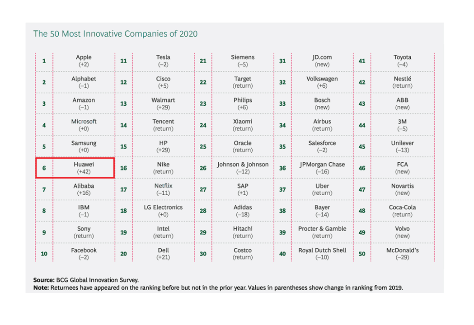Click LG Electronics in the table
This screenshot has height=325, width=474.
click(163, 207)
